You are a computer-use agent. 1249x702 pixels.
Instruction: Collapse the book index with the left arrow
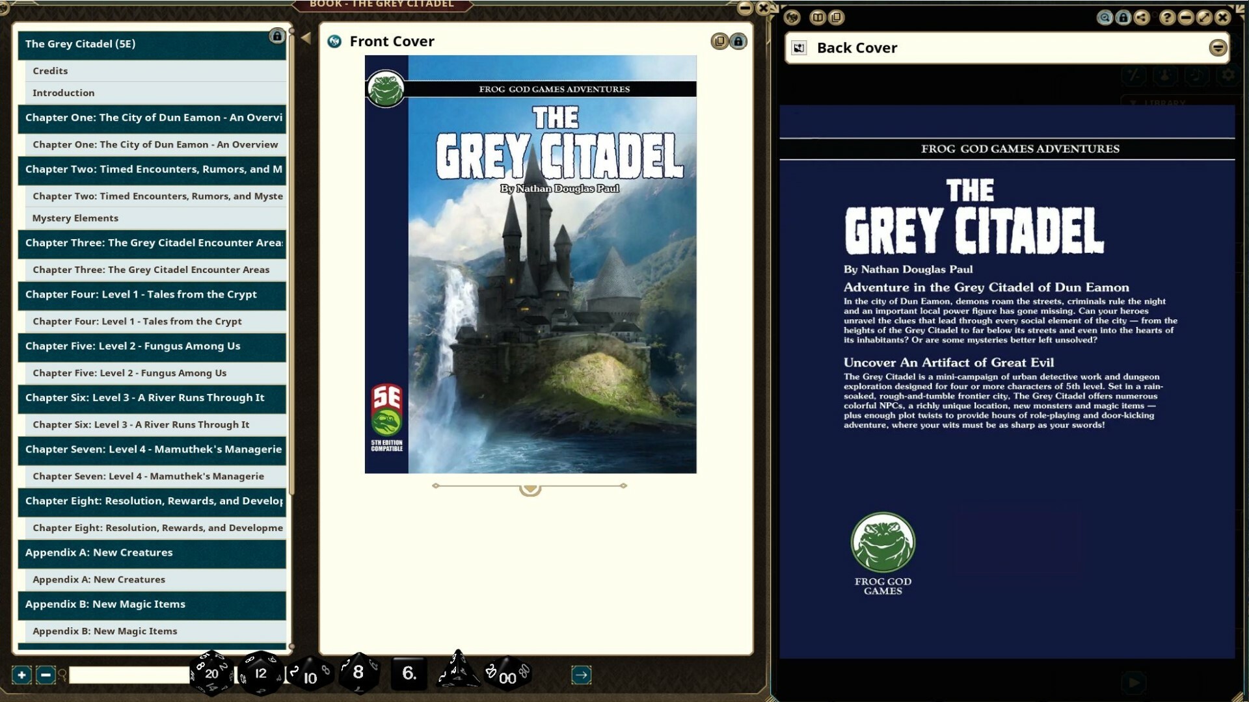[x=306, y=37]
